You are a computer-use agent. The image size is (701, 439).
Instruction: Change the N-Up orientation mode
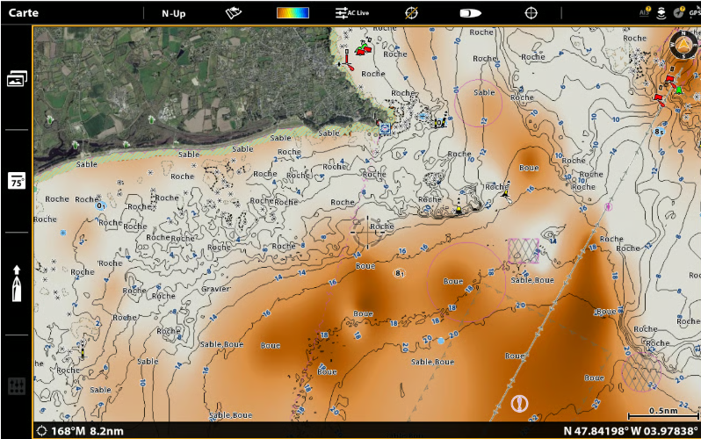pos(173,13)
